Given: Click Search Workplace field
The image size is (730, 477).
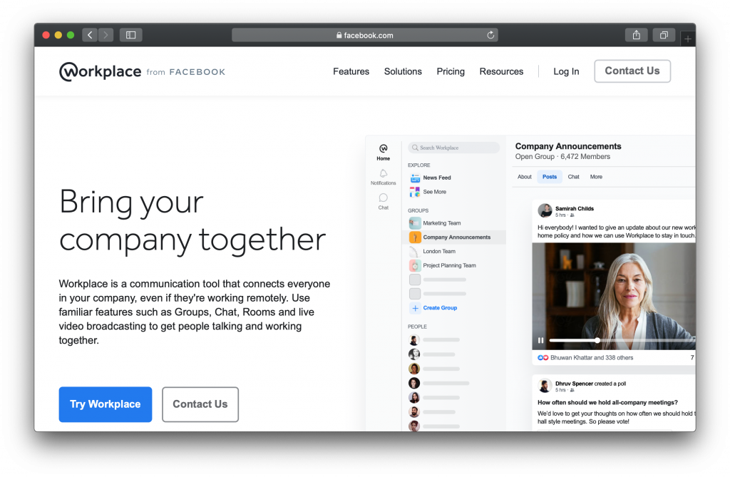Looking at the screenshot, I should [x=454, y=148].
